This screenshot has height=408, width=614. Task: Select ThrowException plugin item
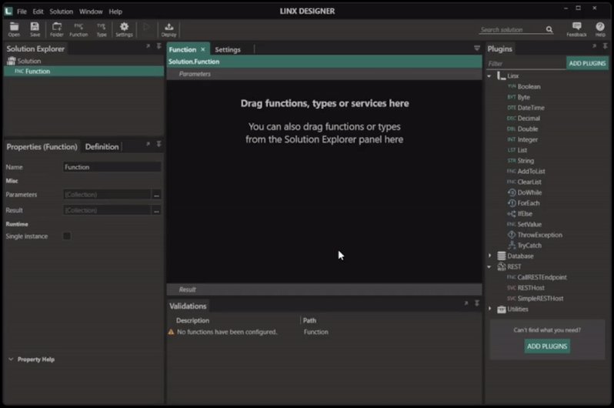click(535, 235)
